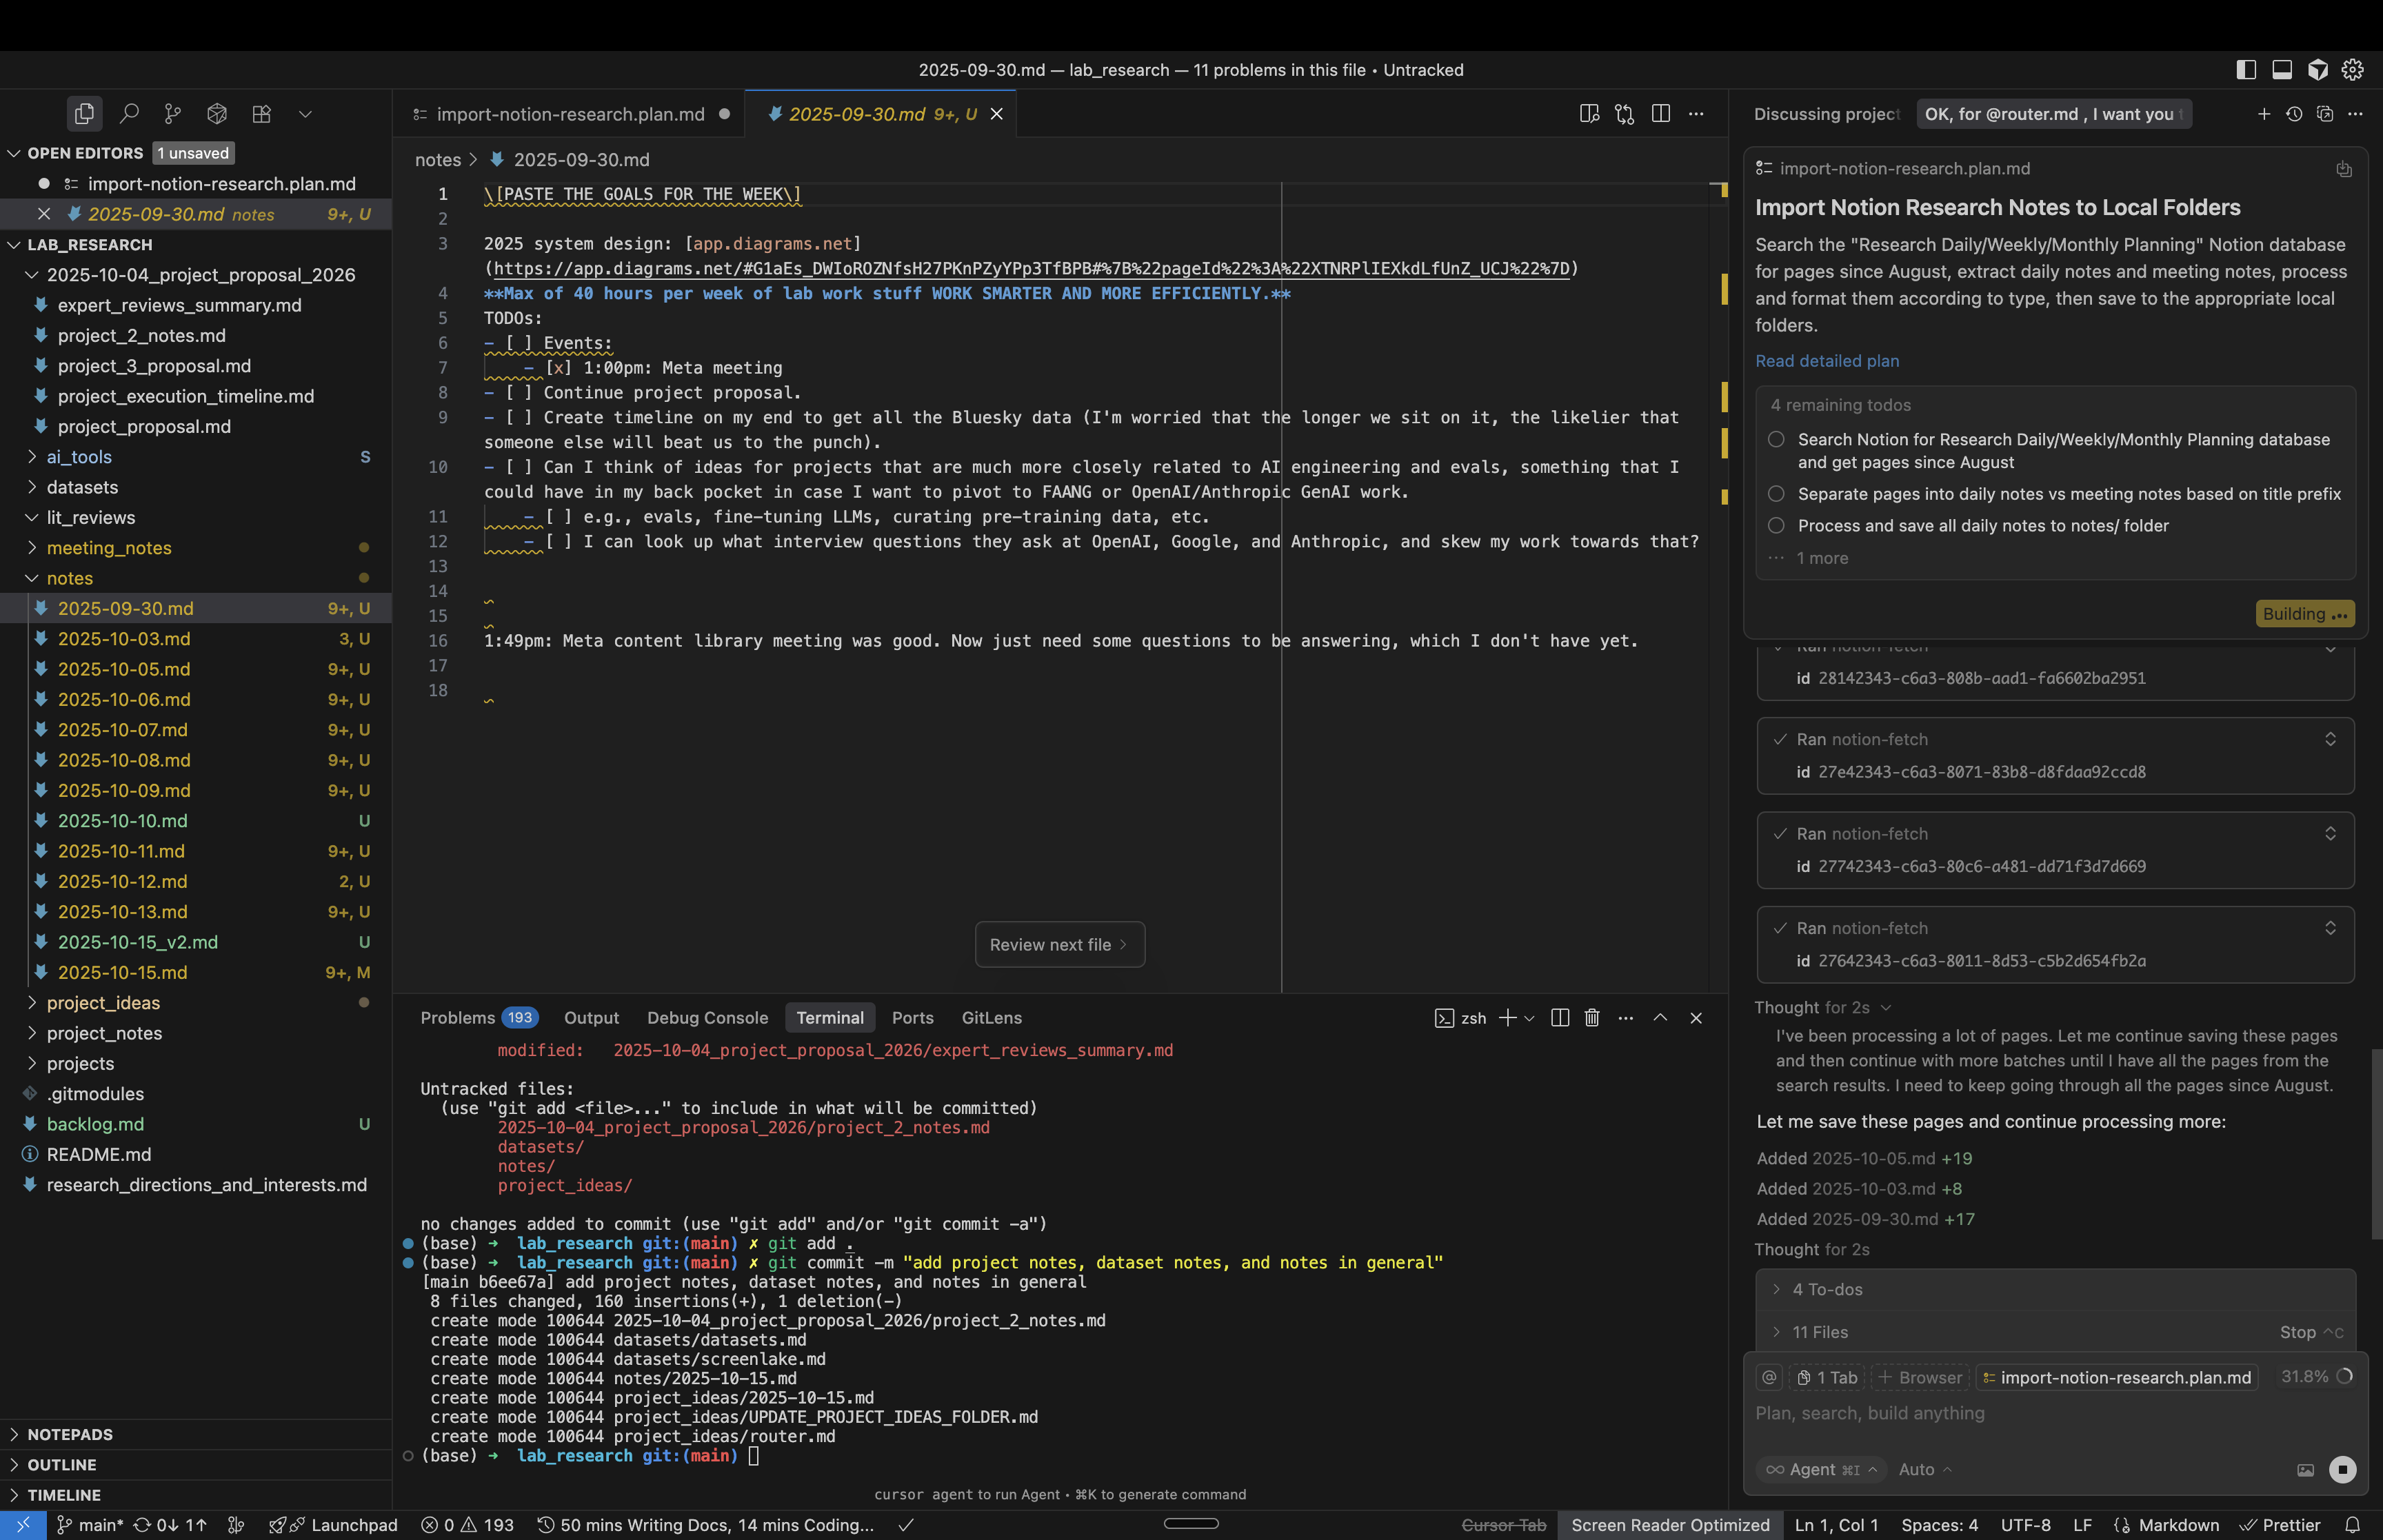2383x1540 pixels.
Task: Toggle the 'Separate pages into daily notes' todo circle
Action: coord(1776,494)
